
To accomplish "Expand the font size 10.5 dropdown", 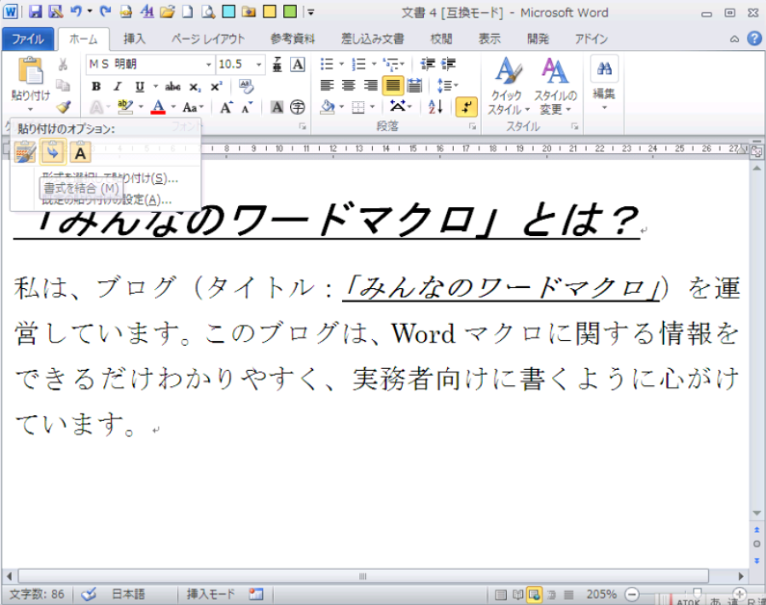I will click(259, 65).
